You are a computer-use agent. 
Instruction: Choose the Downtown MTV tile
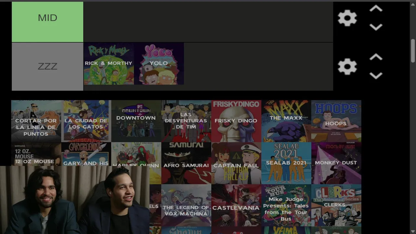(x=136, y=121)
